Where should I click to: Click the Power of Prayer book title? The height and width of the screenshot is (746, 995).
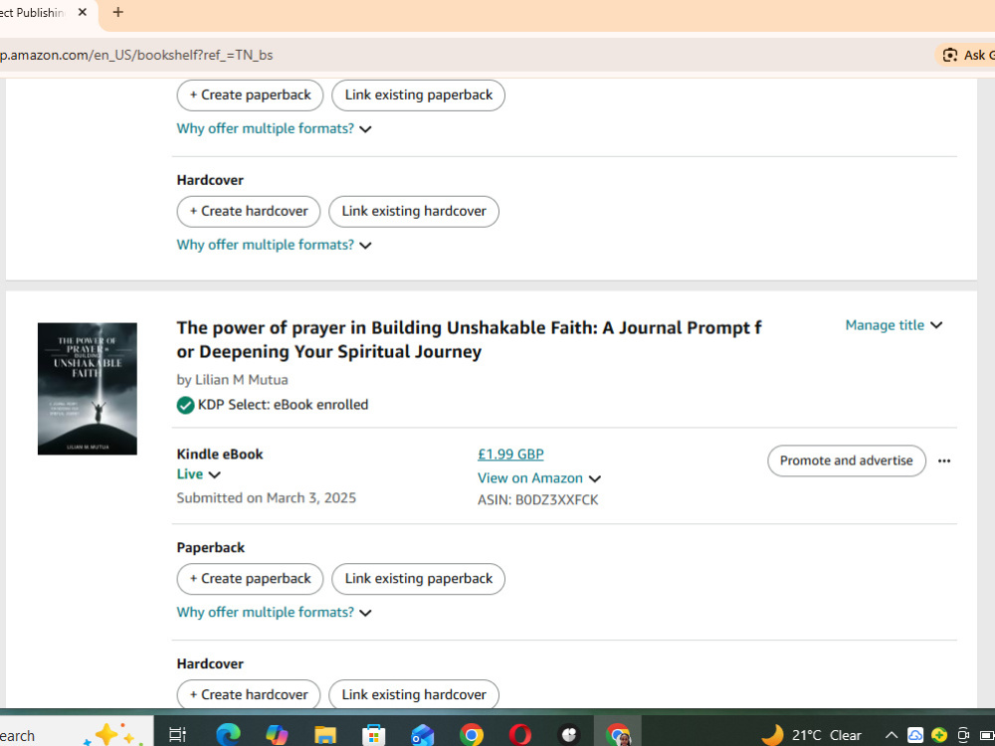469,339
